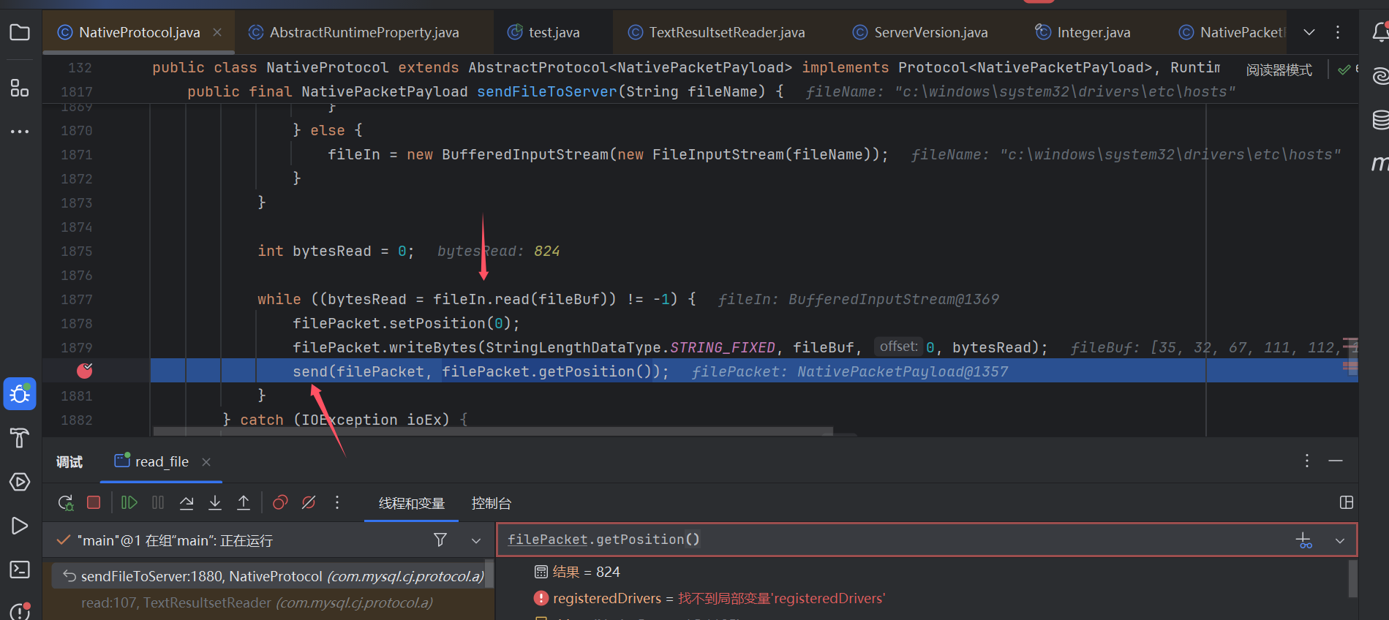The width and height of the screenshot is (1389, 620).
Task: Open the 线程和变量 tab
Action: (411, 503)
